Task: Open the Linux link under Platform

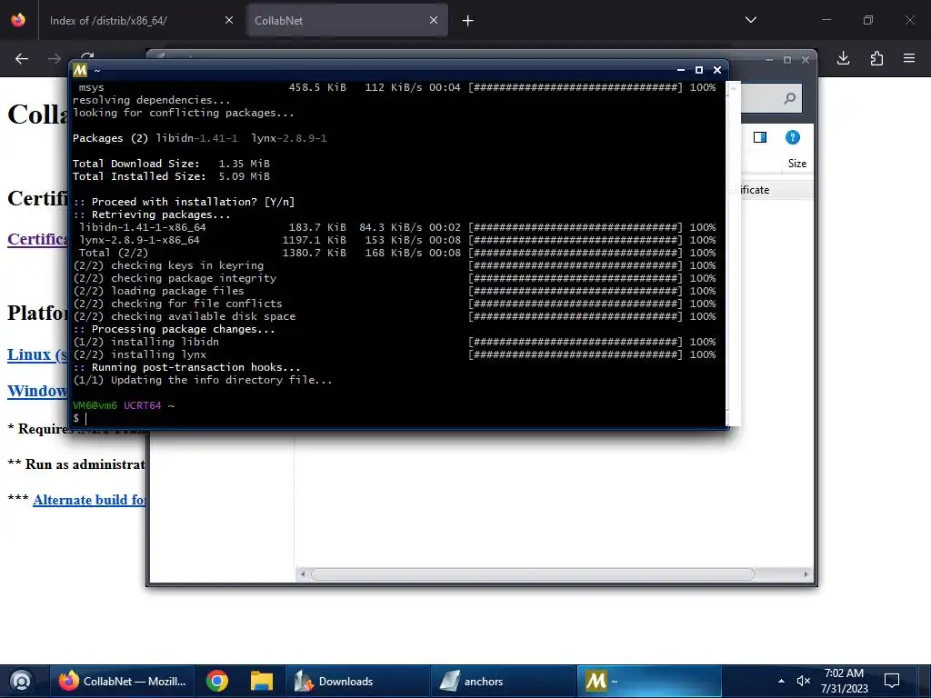Action: pos(37,354)
